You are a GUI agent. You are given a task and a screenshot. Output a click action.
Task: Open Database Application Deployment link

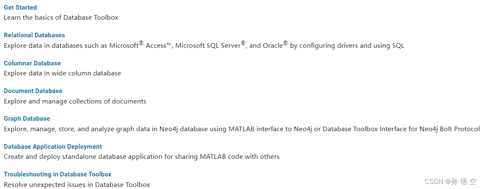point(53,147)
